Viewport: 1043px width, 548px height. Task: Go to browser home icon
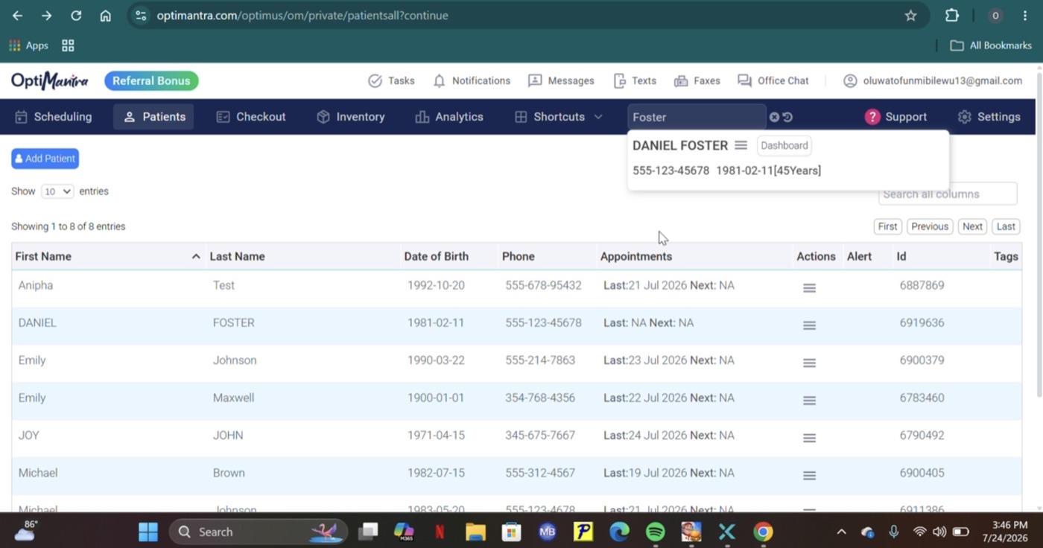(x=106, y=16)
